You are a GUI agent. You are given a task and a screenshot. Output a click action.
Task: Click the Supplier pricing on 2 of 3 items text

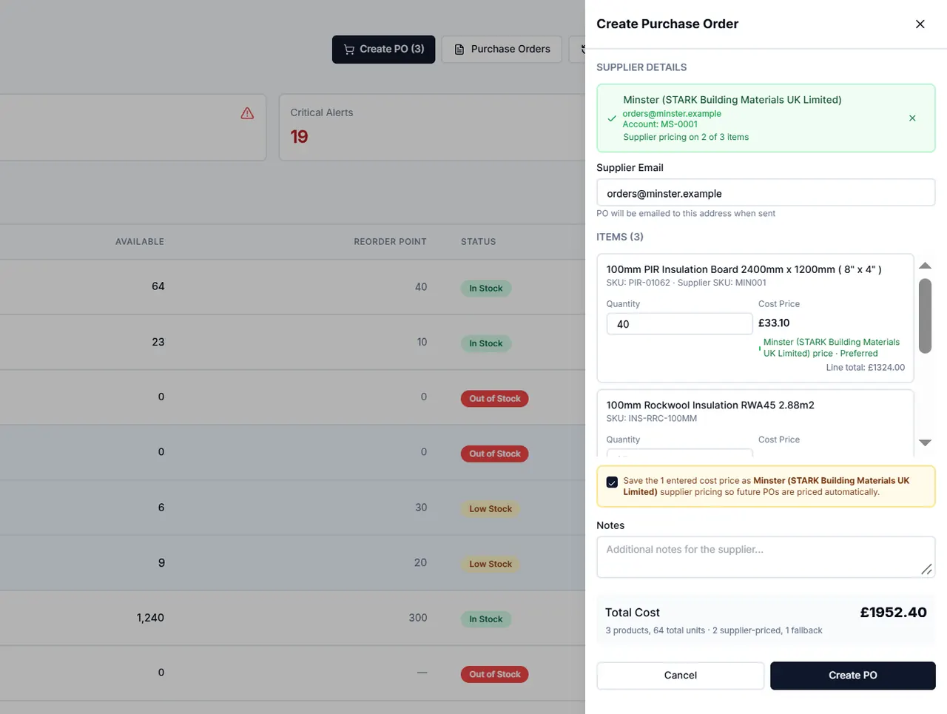[x=686, y=137]
